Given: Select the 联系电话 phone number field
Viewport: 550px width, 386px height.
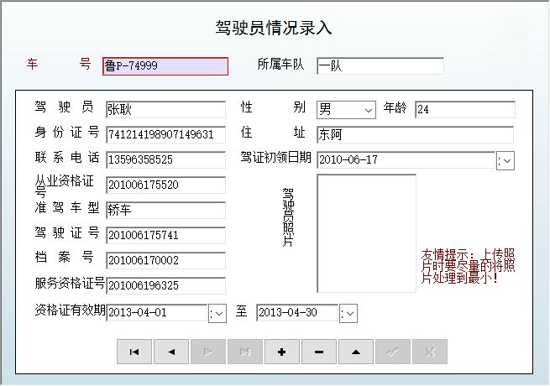Looking at the screenshot, I should point(165,159).
